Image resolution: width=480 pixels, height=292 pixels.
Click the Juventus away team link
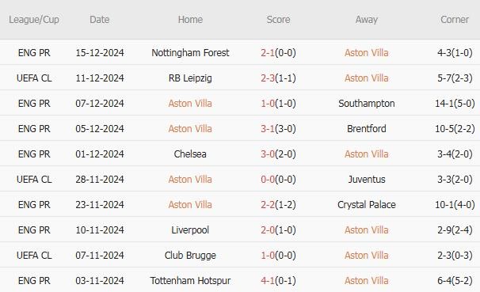click(x=367, y=180)
